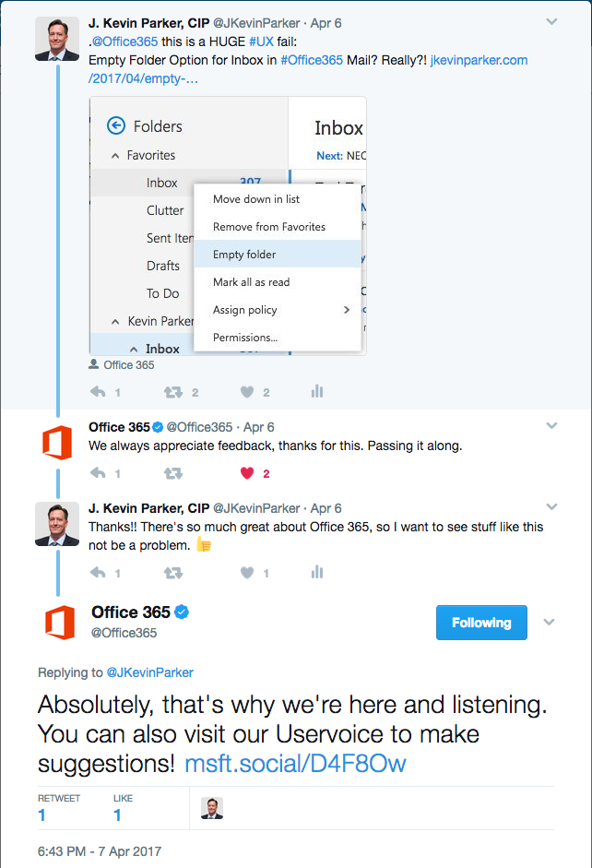This screenshot has width=592, height=868.
Task: View analytics for the first tweet
Action: click(317, 392)
